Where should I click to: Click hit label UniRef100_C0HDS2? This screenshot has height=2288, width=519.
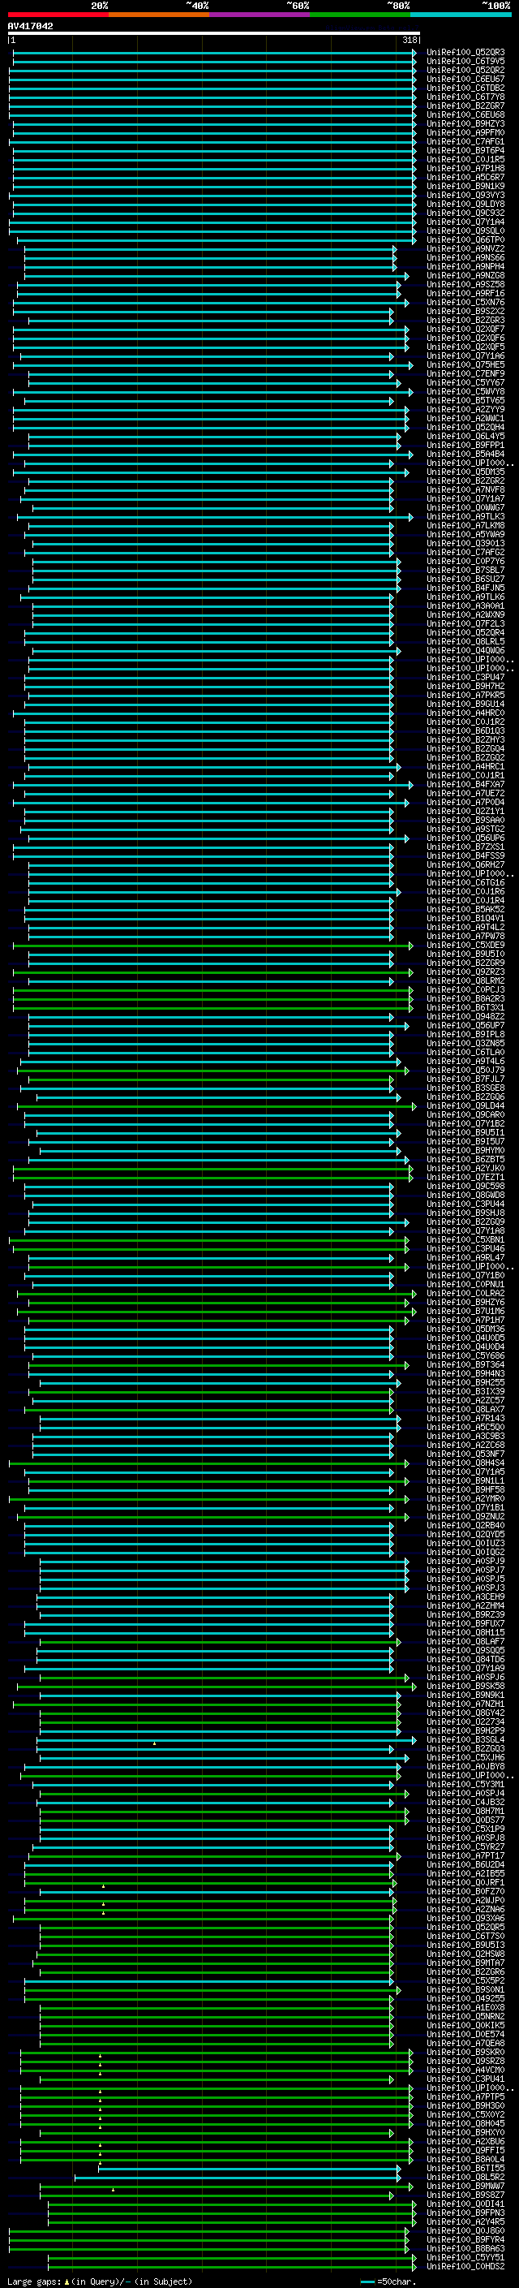[x=465, y=2266]
